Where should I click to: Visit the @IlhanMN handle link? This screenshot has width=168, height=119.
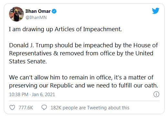(36, 17)
